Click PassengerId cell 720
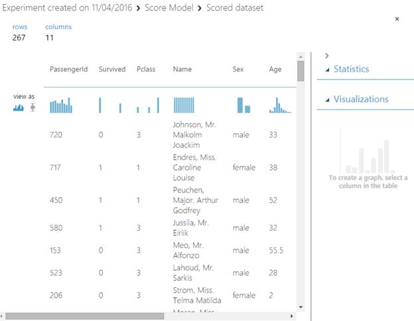Screen dimensions: 414x321 56,135
